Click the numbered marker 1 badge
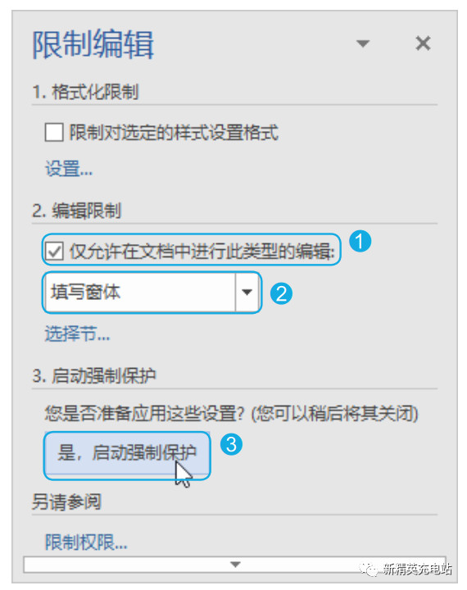467x590 pixels. (360, 241)
